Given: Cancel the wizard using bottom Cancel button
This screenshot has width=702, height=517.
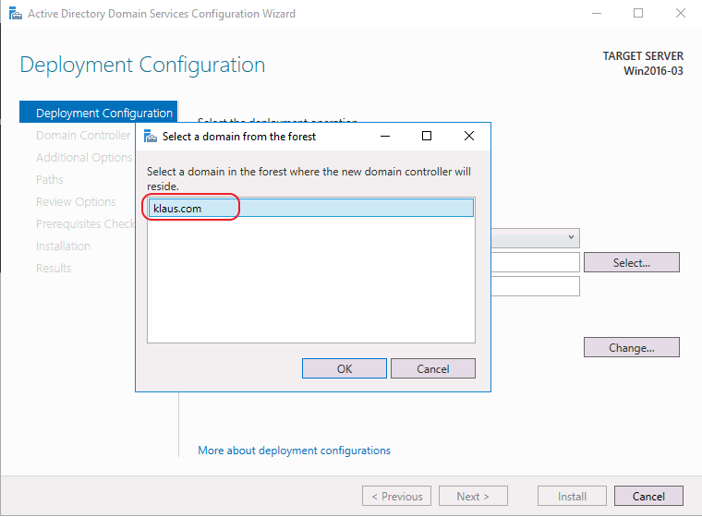Looking at the screenshot, I should tap(648, 496).
